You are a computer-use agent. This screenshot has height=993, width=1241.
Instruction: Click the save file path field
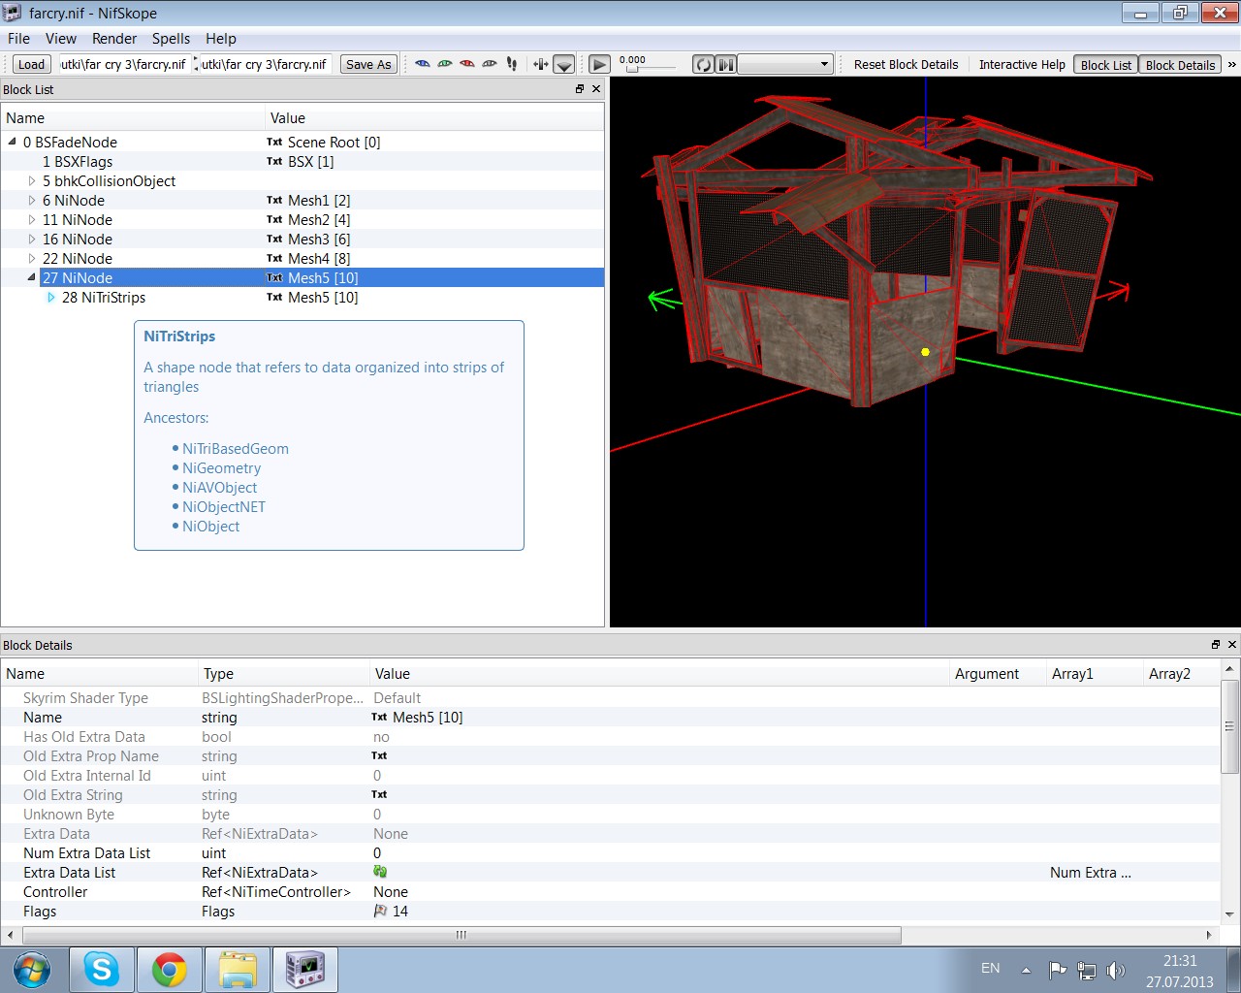point(266,64)
